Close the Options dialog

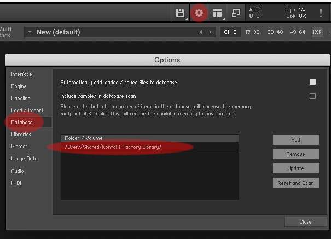pyautogui.click(x=305, y=221)
